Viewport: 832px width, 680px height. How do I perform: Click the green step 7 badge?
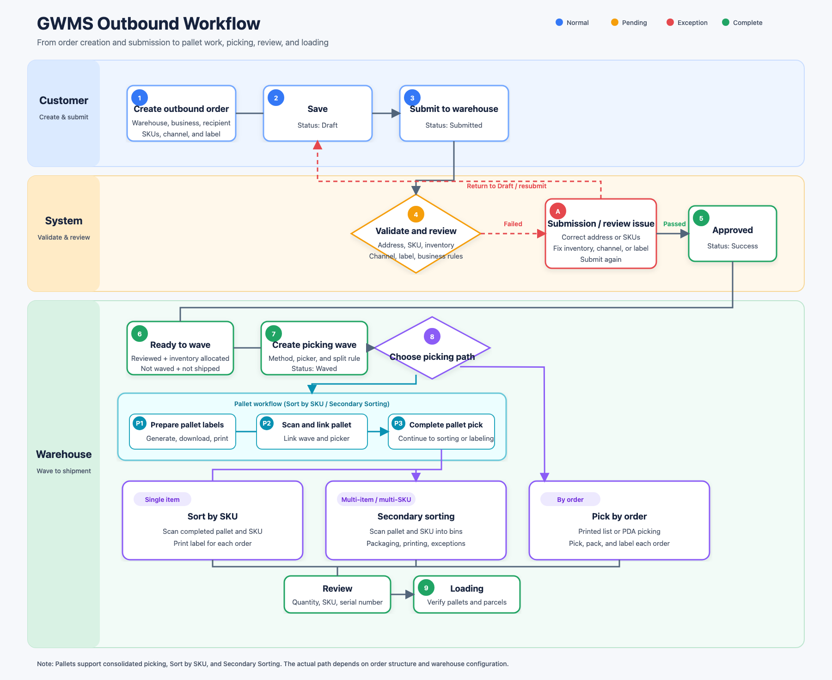point(274,334)
